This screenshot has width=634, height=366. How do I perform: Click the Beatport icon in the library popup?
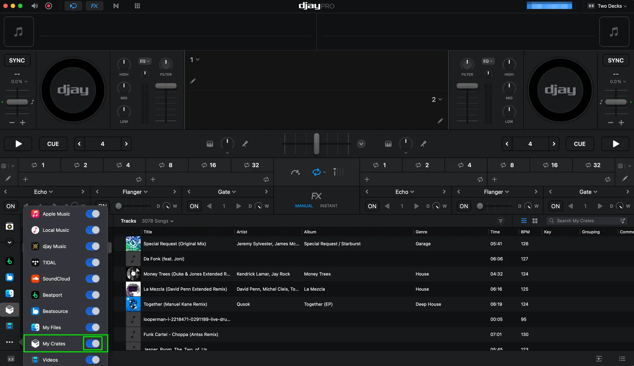[x=35, y=295]
